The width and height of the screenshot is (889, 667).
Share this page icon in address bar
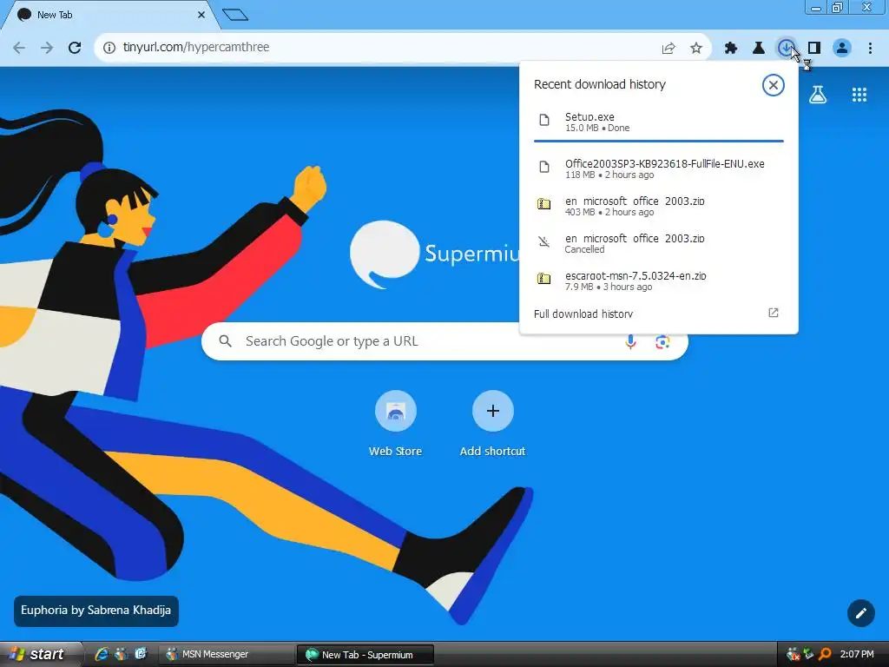pos(668,49)
